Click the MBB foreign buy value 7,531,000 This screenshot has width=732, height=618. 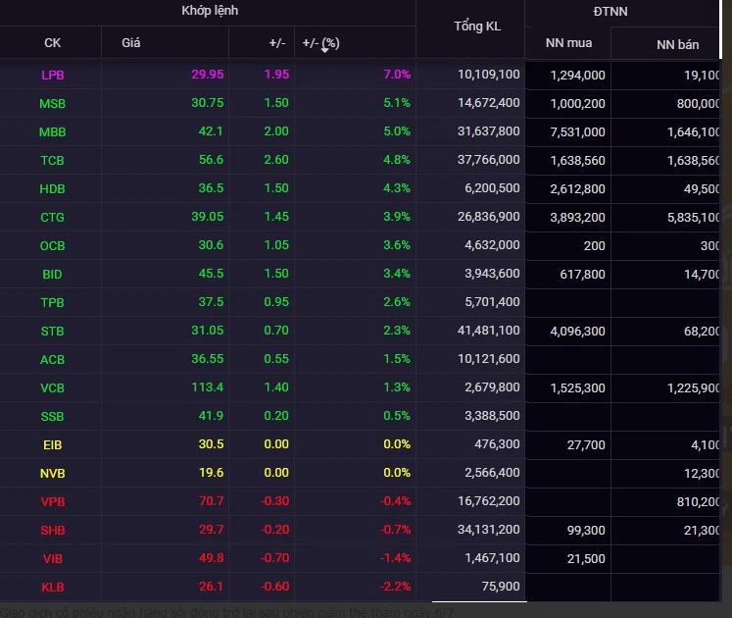[x=577, y=131]
